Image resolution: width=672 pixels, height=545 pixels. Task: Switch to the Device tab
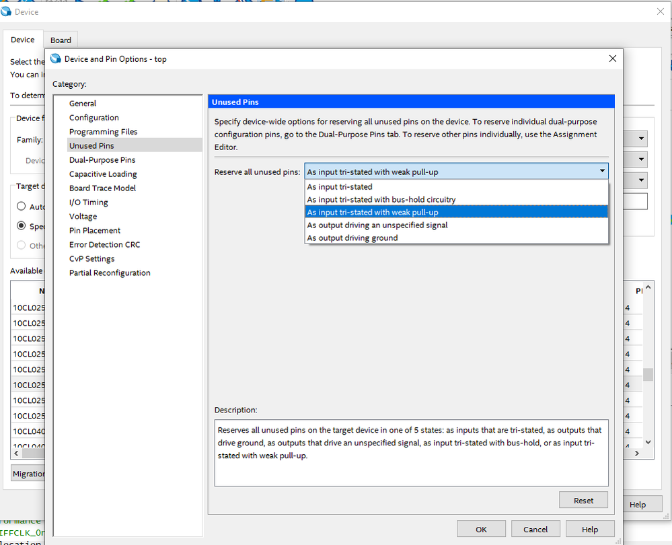pos(23,40)
